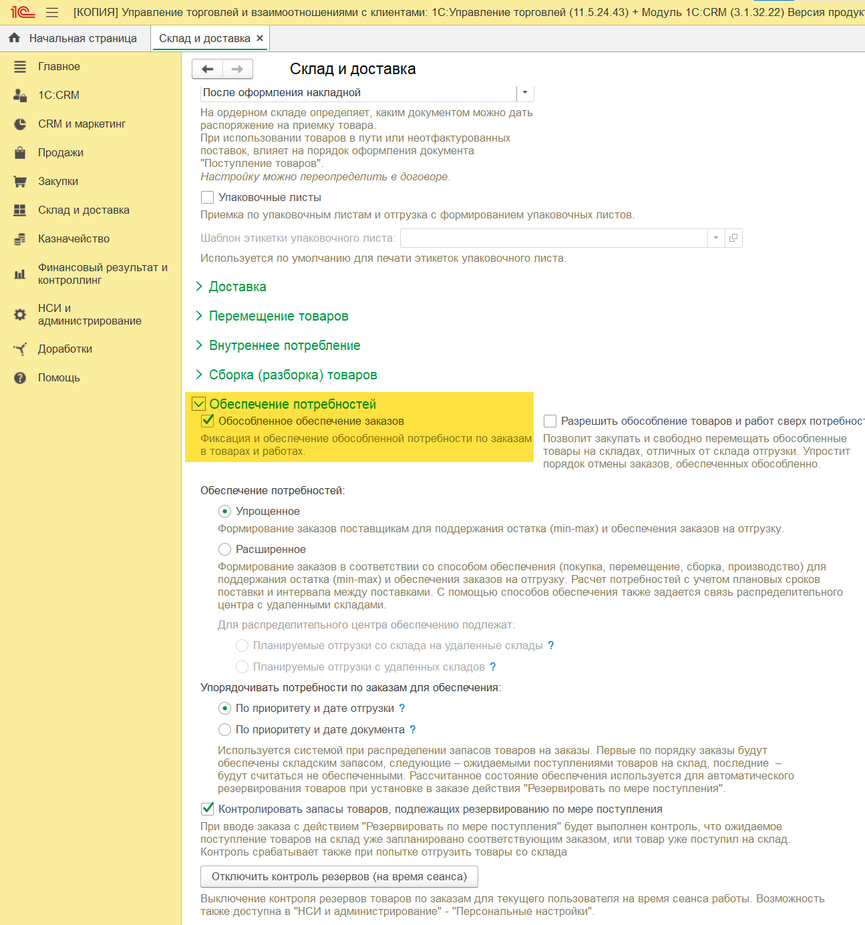The width and height of the screenshot is (865, 925).
Task: Open the После оформления накладной dropdown
Action: coord(525,93)
